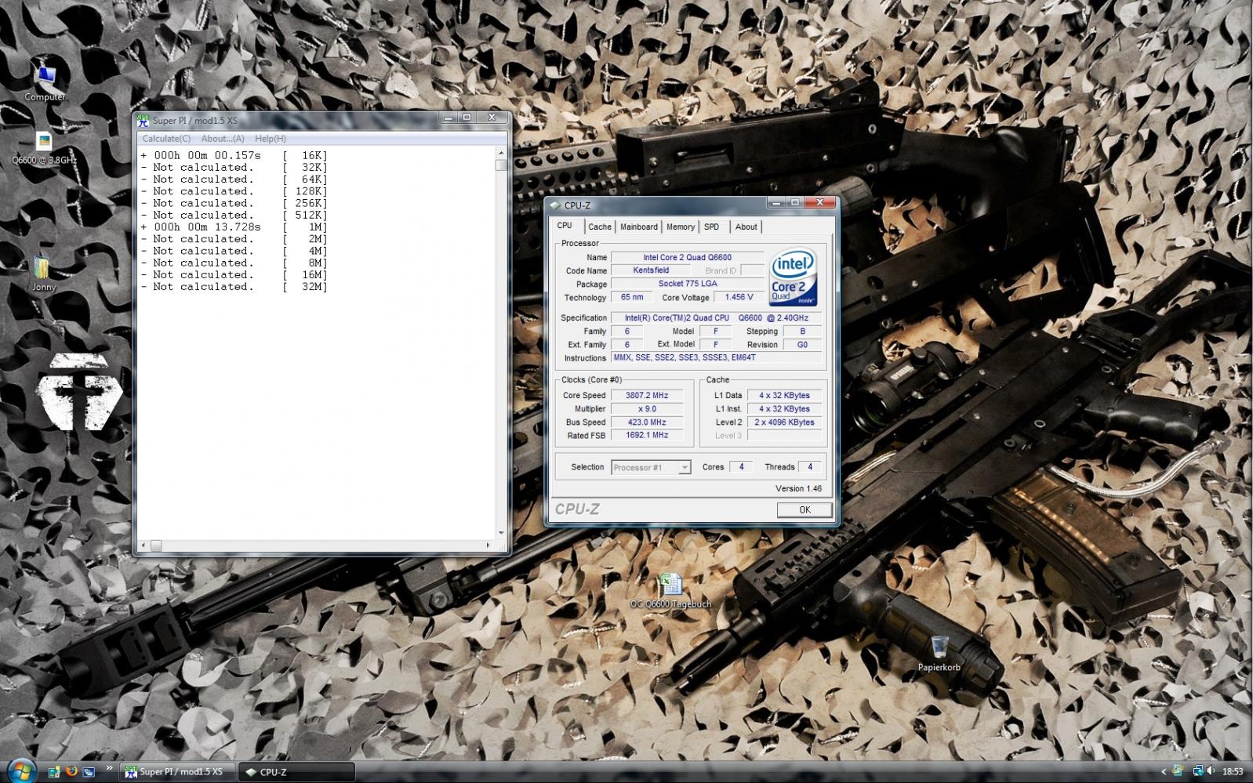Click the 1M result line 13.728s
The width and height of the screenshot is (1253, 783).
pos(234,227)
